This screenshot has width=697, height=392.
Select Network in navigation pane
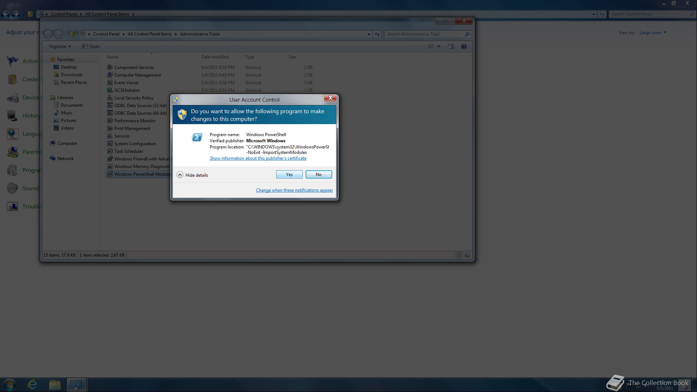point(65,159)
